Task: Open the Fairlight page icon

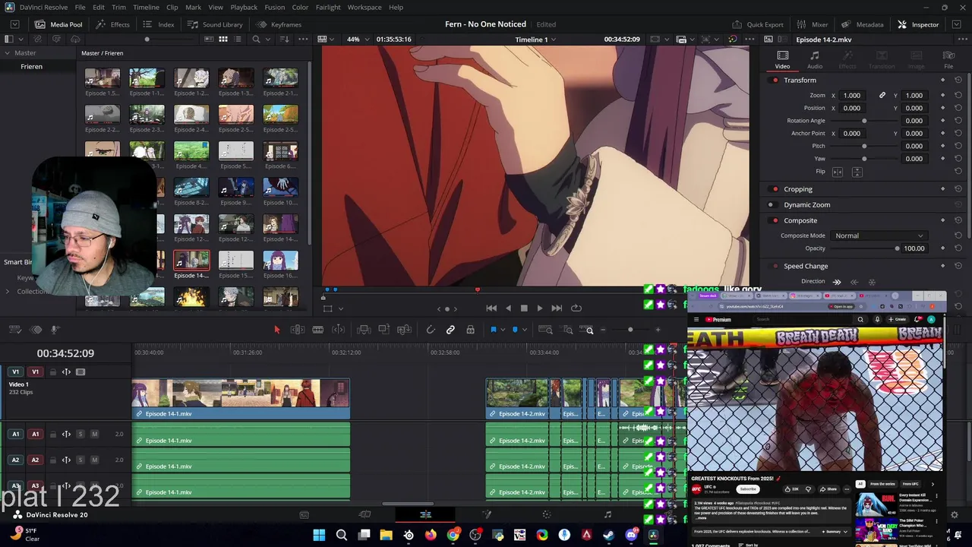Action: [607, 514]
